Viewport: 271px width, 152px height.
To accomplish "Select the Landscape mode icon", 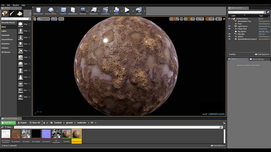I will tap(20, 13).
